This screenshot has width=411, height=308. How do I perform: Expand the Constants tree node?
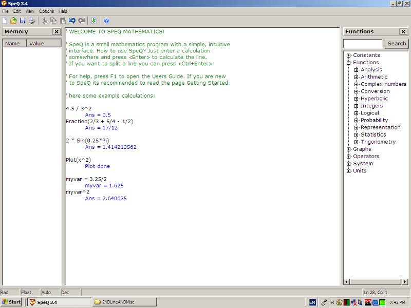[349, 55]
